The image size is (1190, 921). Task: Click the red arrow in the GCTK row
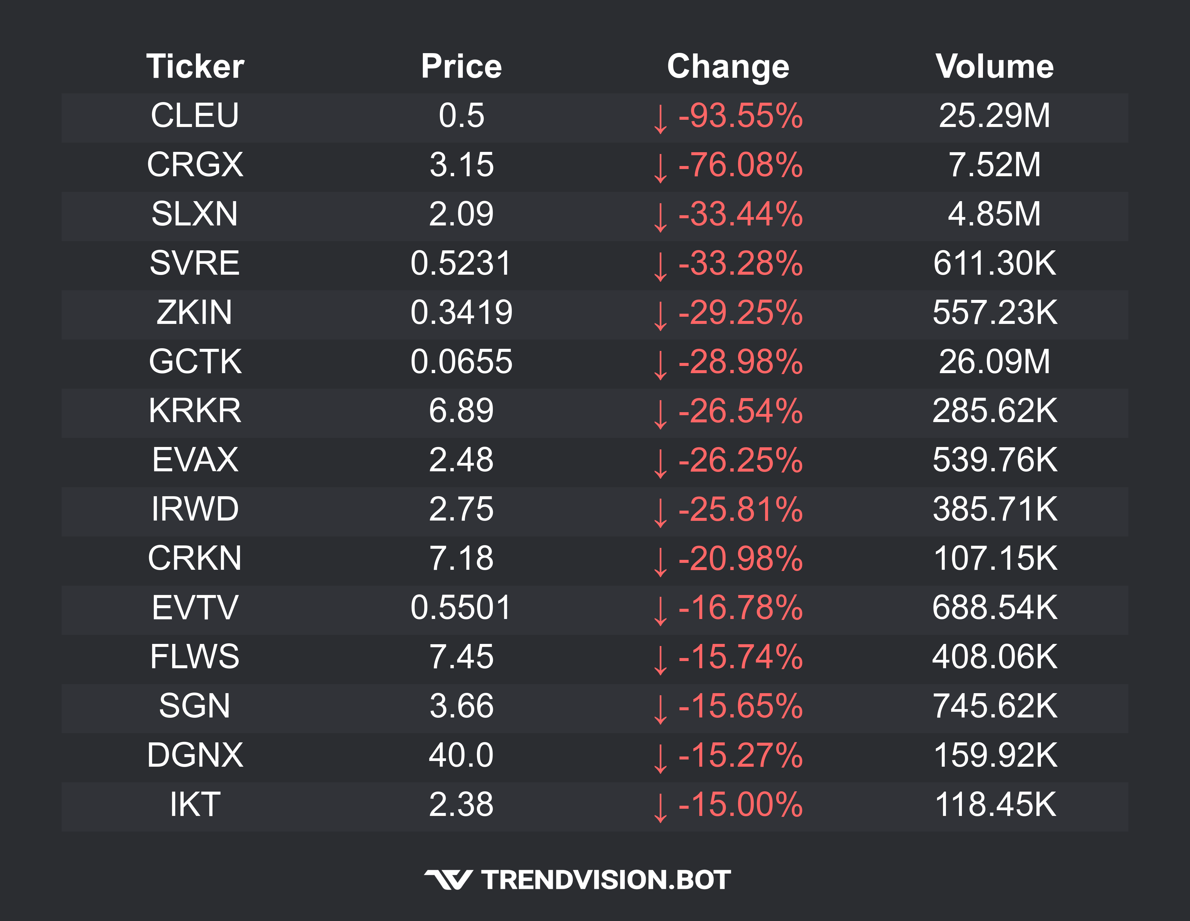[x=661, y=365]
